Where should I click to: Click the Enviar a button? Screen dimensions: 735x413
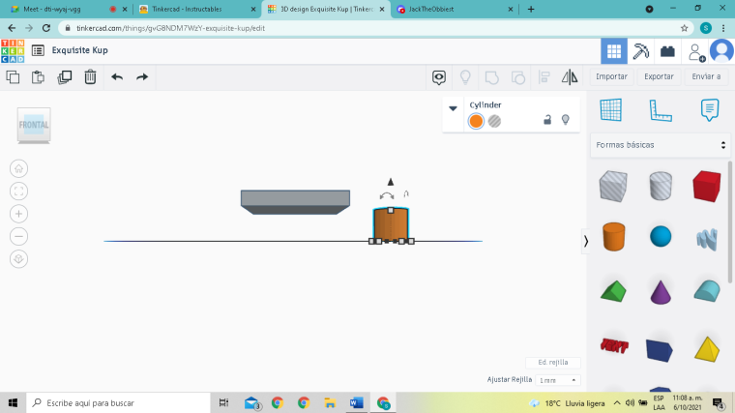(706, 76)
